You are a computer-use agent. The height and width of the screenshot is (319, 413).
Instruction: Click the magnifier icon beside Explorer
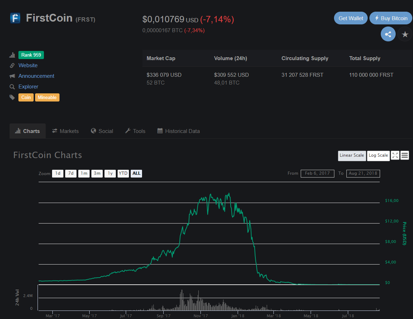[x=12, y=87]
